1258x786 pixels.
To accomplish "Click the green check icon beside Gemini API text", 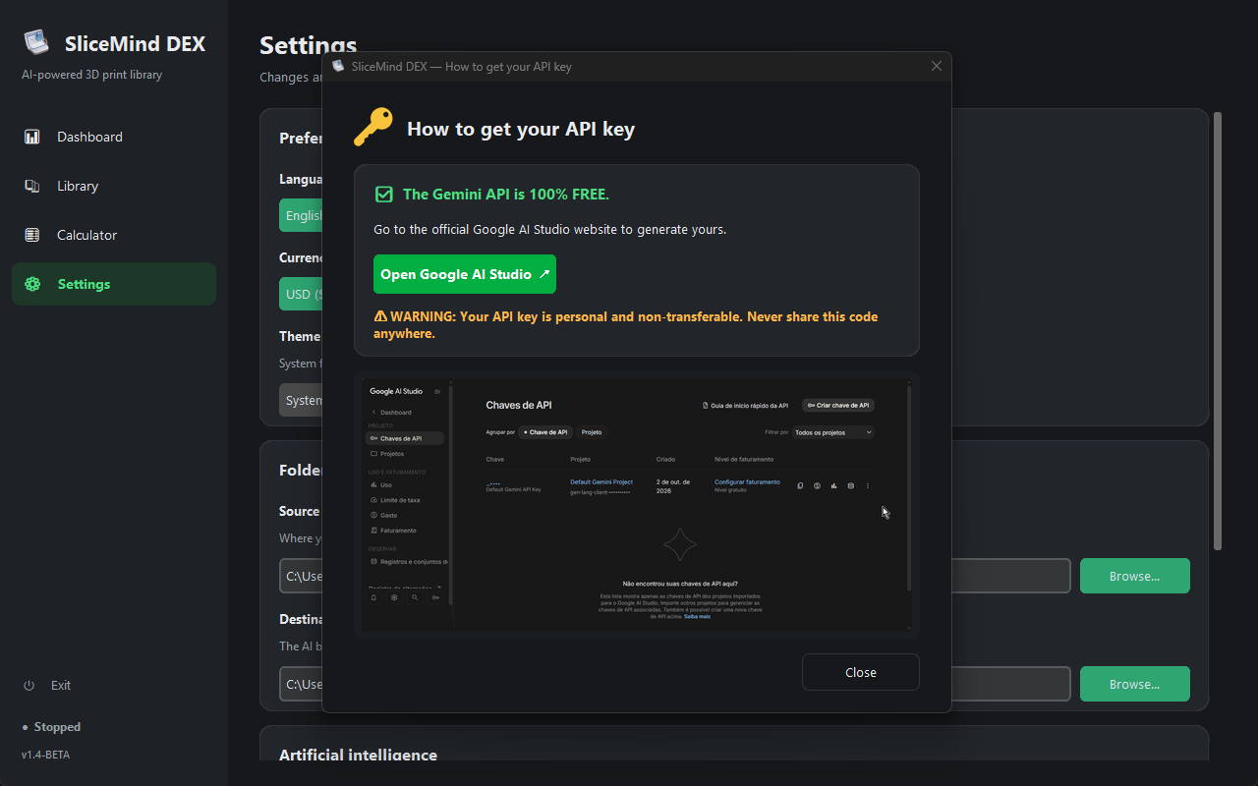I will click(x=384, y=195).
